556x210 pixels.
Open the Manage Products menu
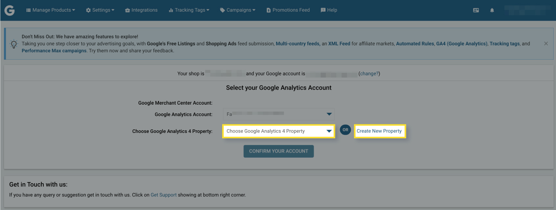51,10
